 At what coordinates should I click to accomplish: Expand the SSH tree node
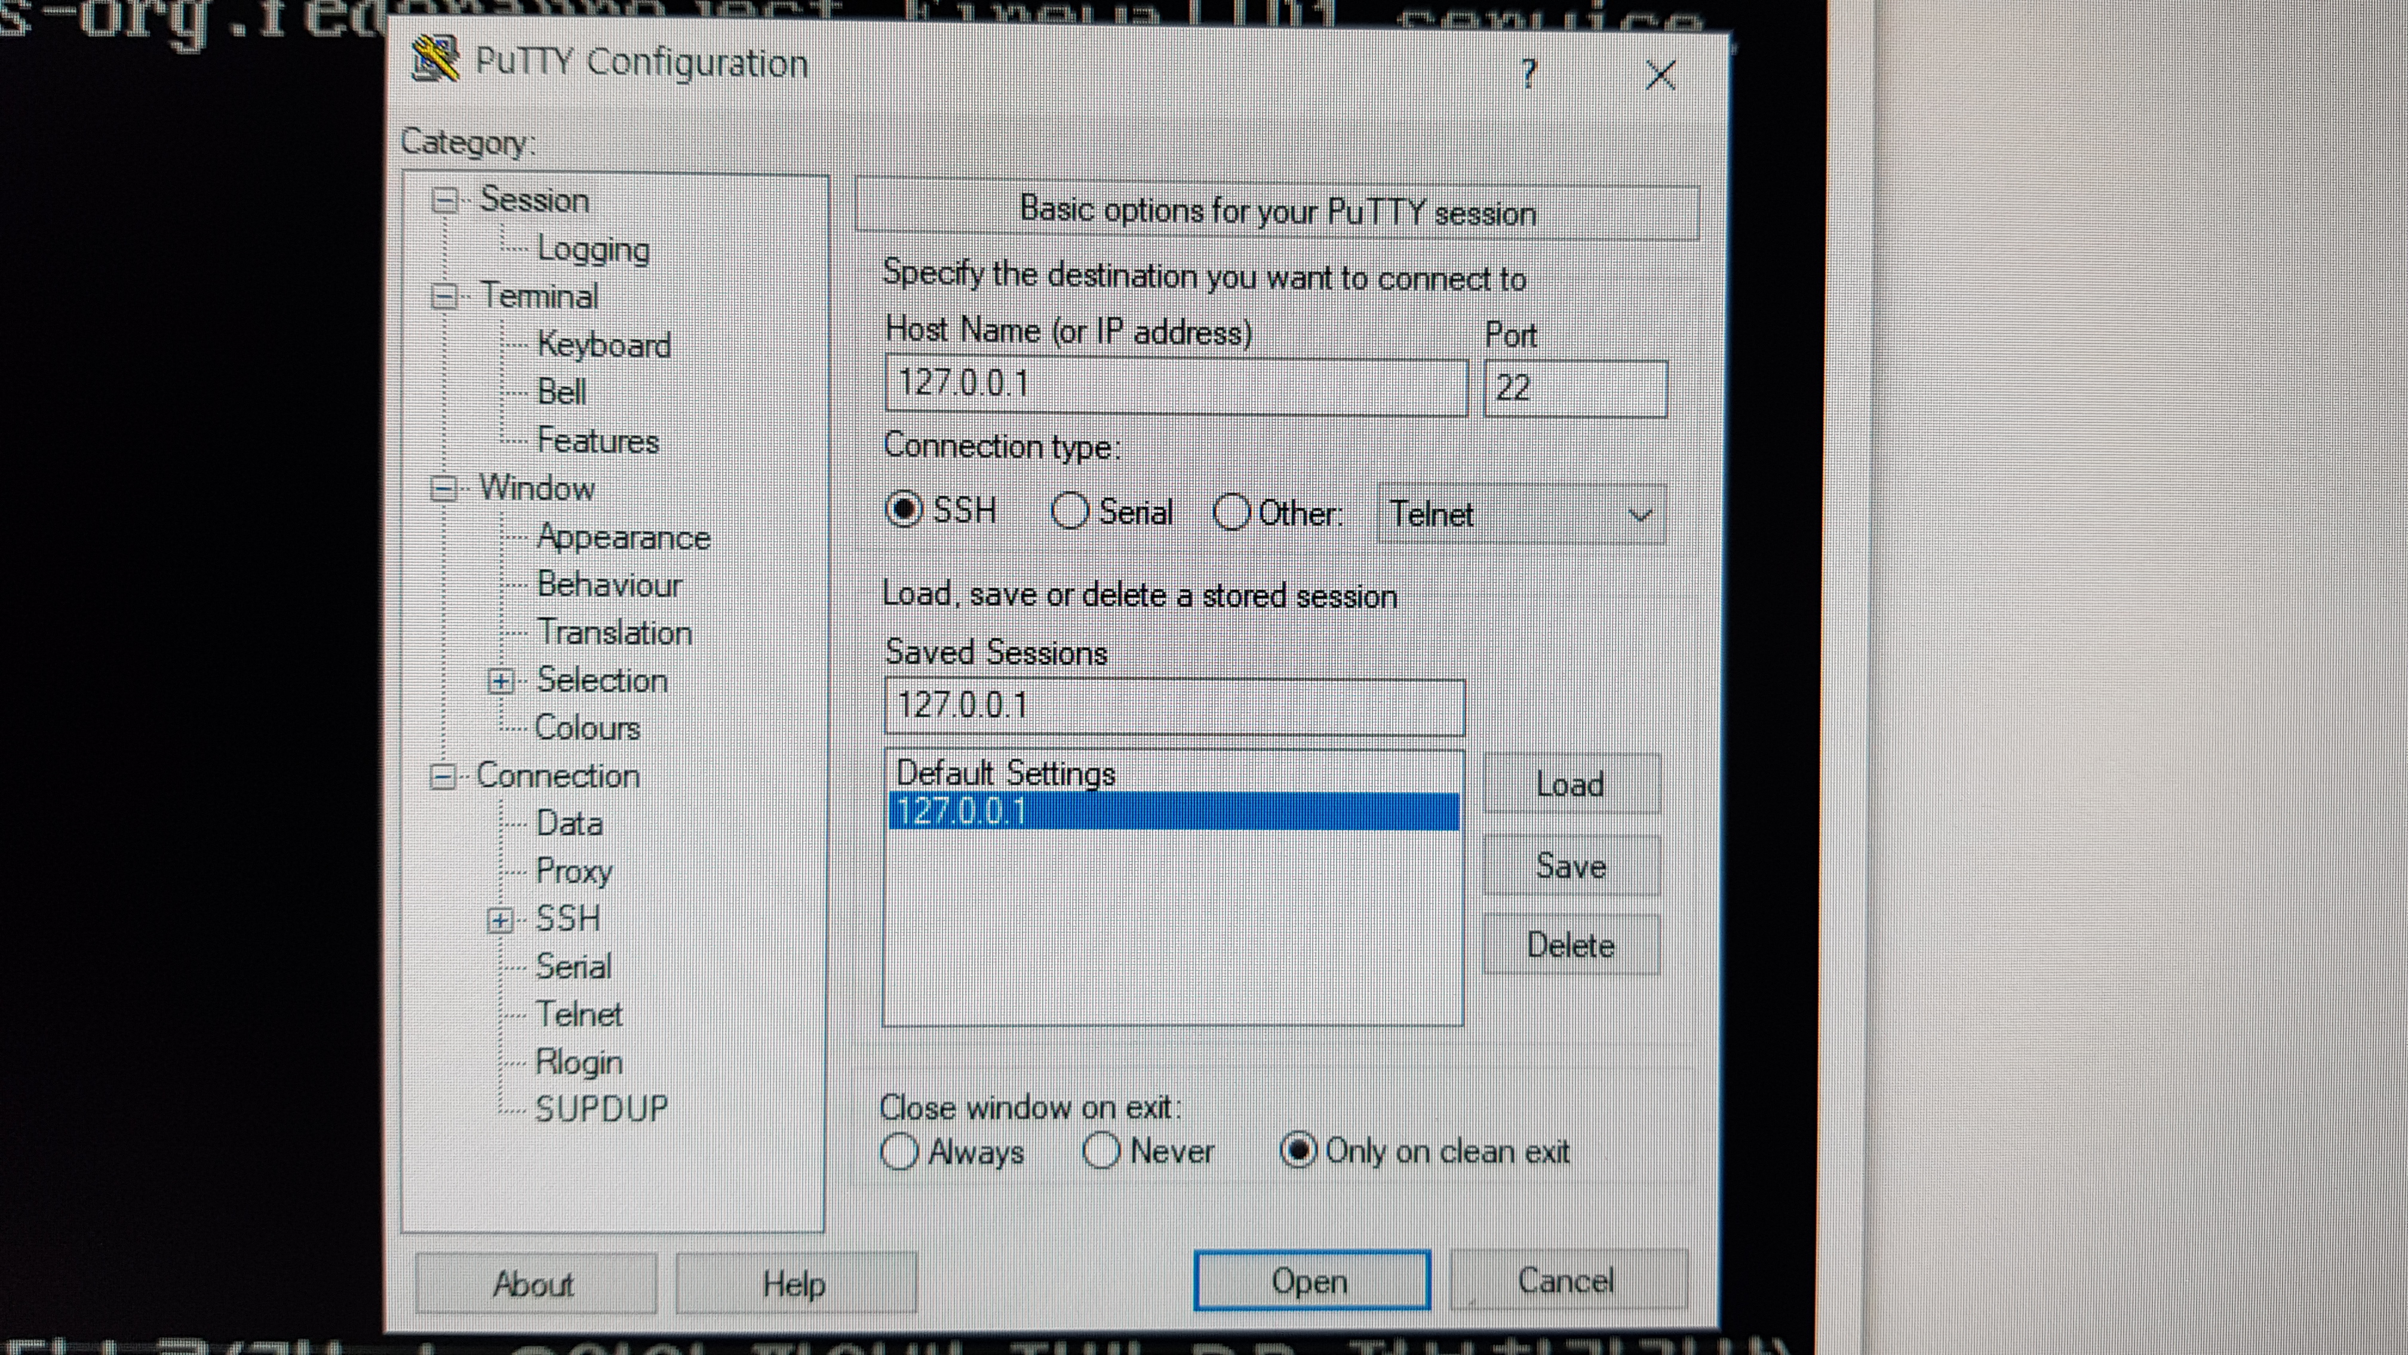500,921
